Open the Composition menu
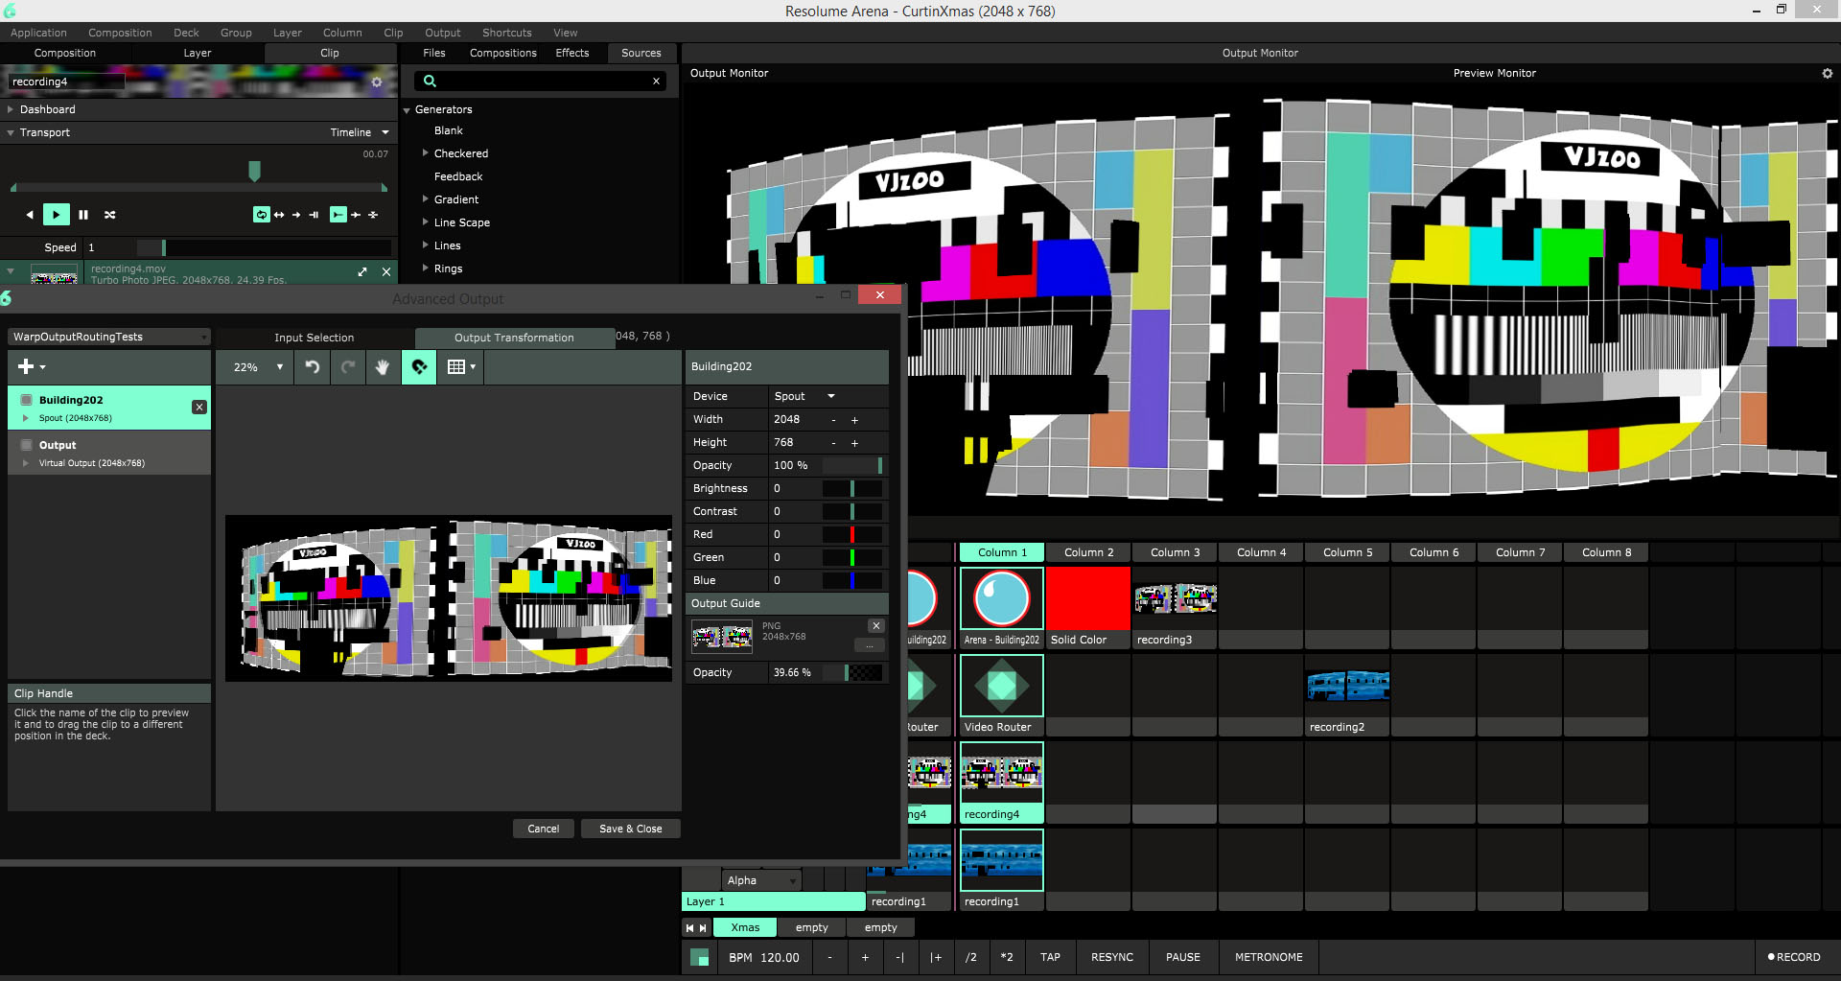The height and width of the screenshot is (981, 1841). 120,33
